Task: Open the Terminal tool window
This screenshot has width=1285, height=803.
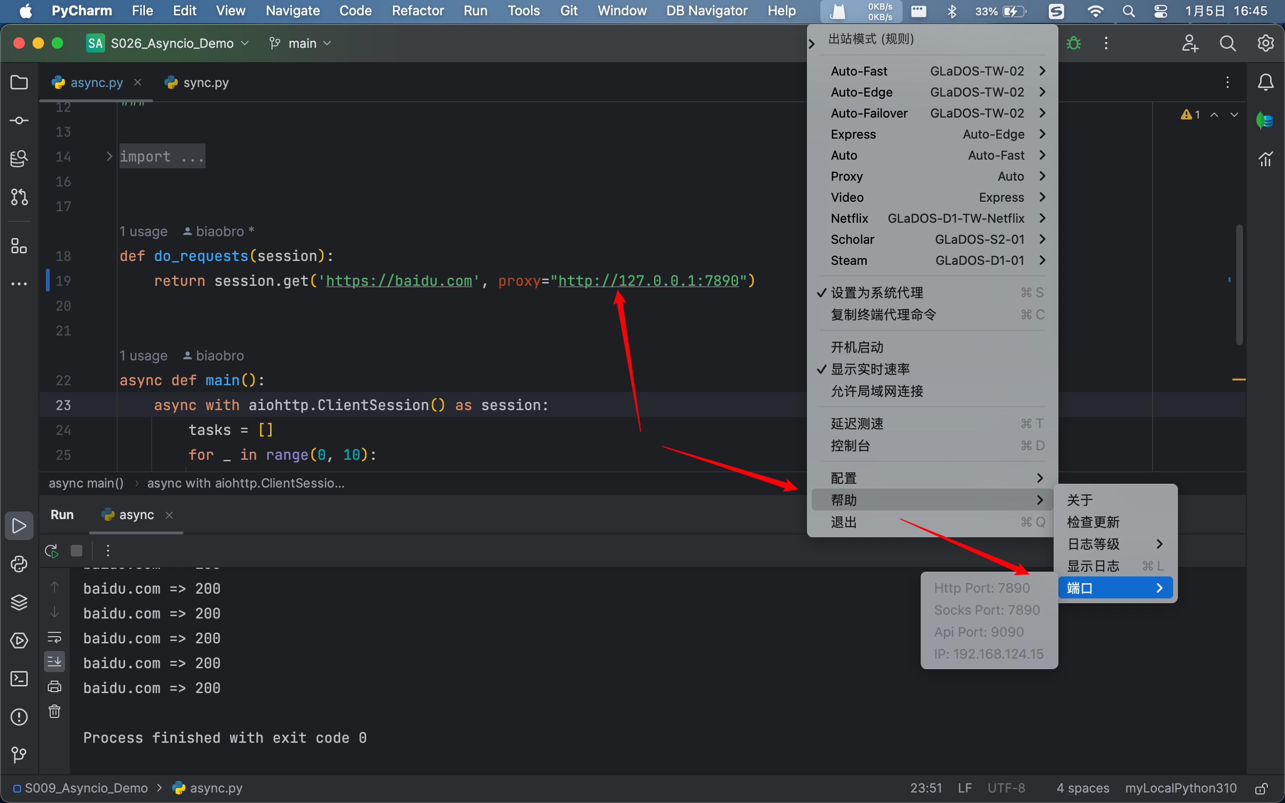Action: (19, 679)
